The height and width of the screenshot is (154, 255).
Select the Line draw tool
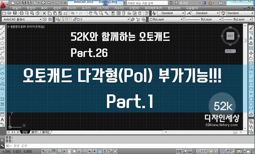point(2,28)
